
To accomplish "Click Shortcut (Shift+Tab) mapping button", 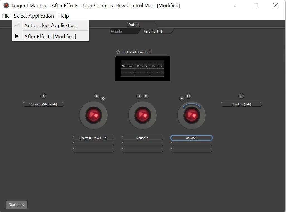I will 43,104.
